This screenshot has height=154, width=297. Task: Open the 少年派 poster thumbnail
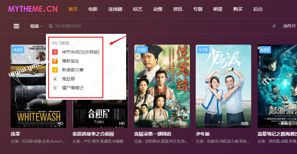click(223, 86)
